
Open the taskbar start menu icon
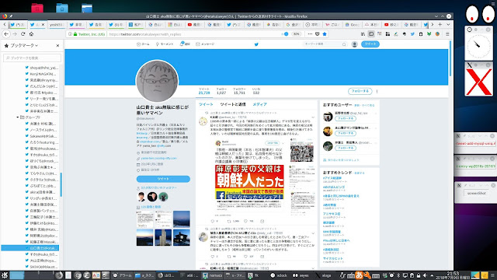(5, 275)
